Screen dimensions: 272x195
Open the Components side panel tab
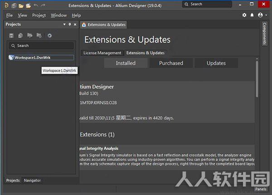click(x=265, y=34)
